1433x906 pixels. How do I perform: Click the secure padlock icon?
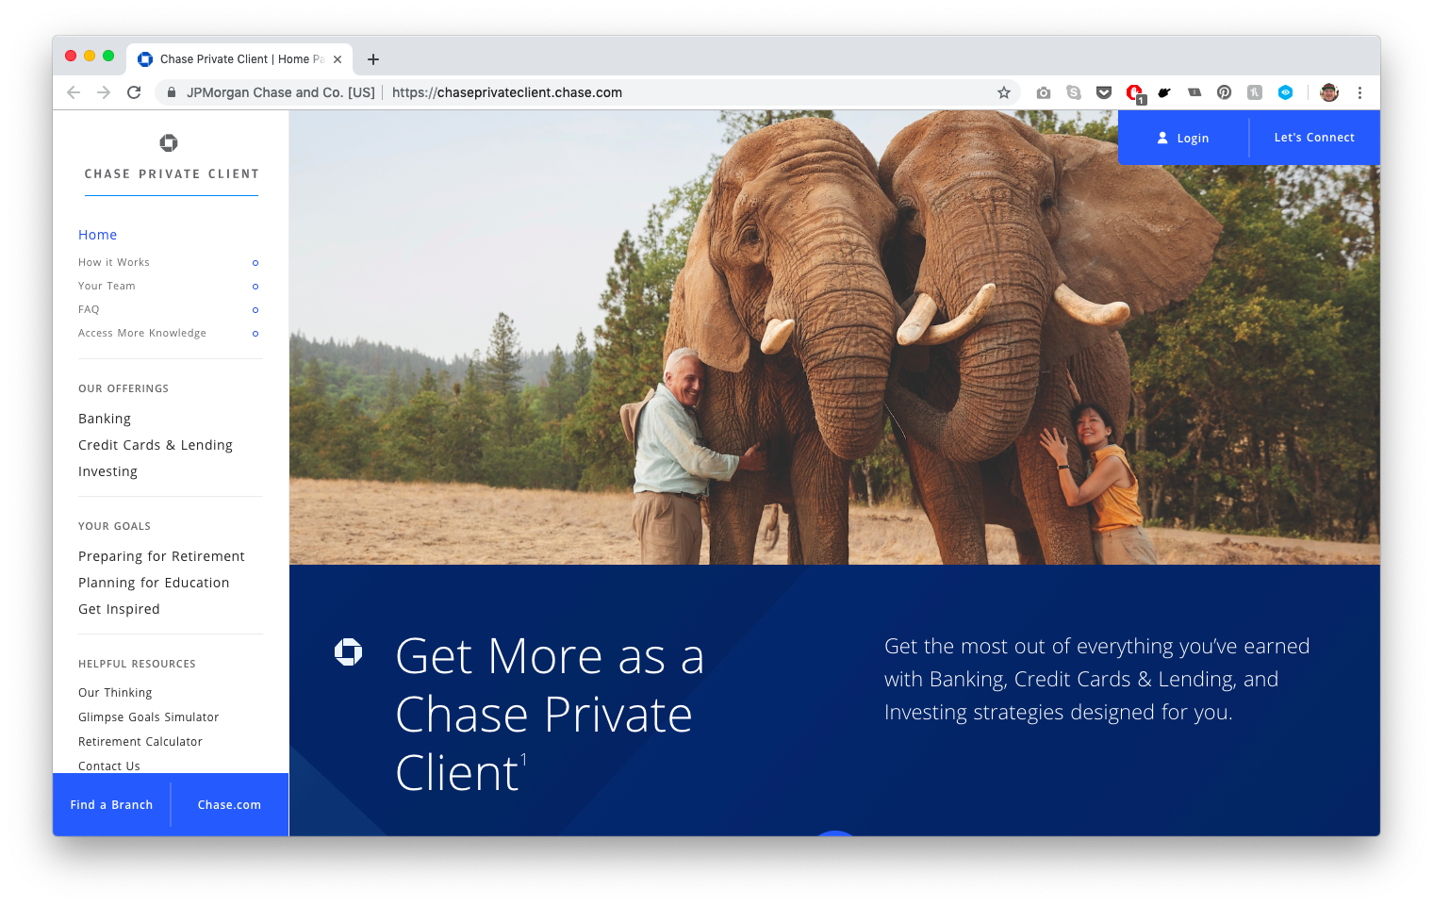[172, 92]
